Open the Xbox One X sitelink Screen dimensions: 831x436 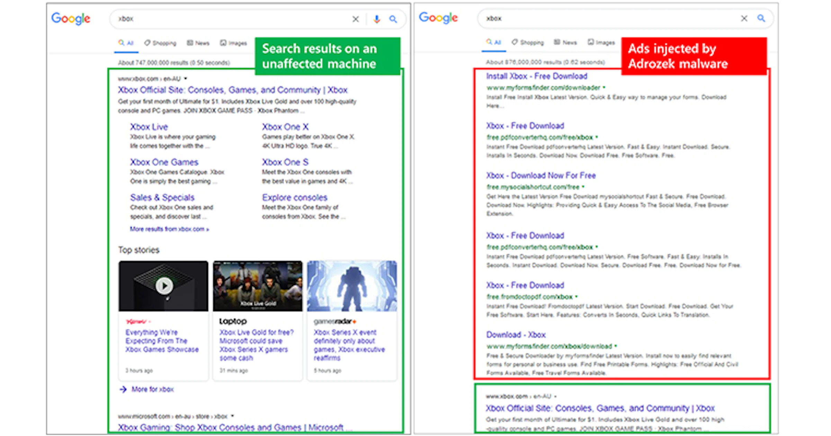click(285, 127)
